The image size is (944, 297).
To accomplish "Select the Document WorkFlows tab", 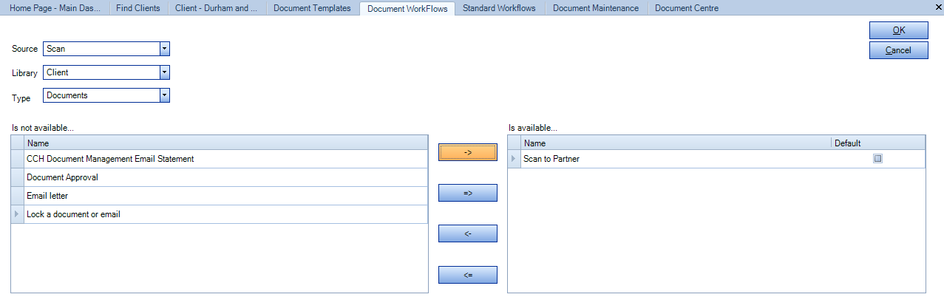I will [x=407, y=8].
